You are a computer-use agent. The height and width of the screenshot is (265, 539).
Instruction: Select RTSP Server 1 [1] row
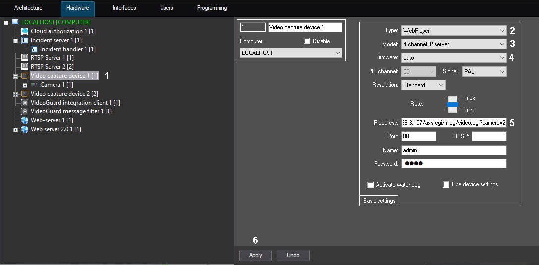click(x=52, y=58)
